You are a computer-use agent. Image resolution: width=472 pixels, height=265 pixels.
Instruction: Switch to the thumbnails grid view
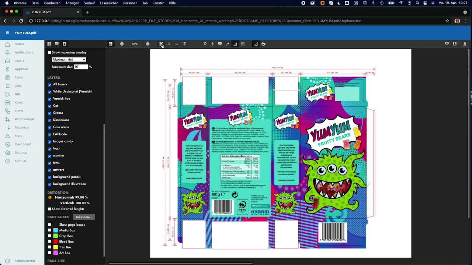49,44
